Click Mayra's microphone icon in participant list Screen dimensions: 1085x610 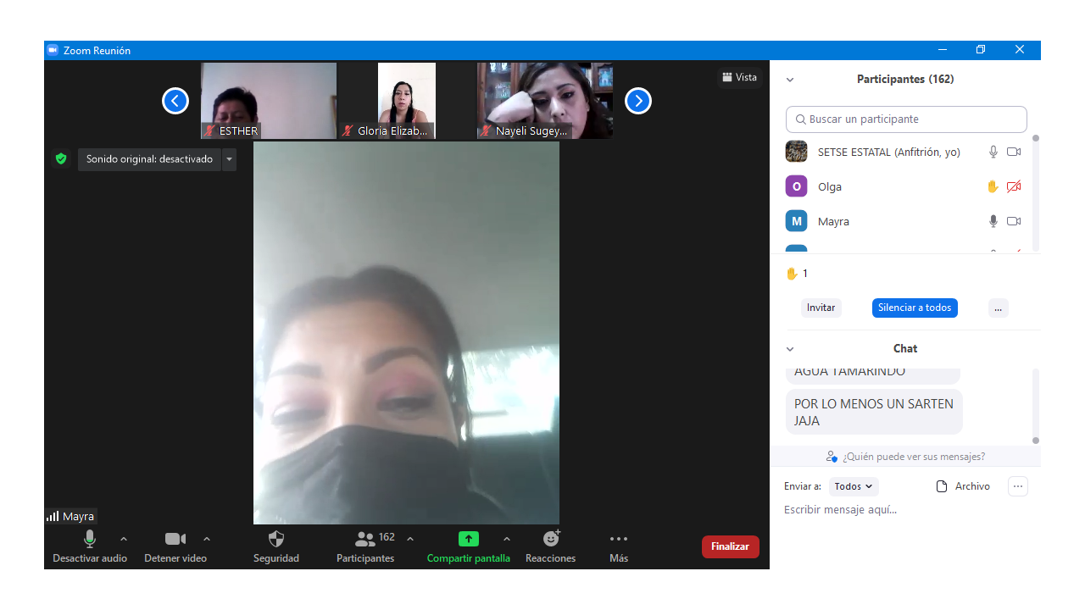(993, 221)
